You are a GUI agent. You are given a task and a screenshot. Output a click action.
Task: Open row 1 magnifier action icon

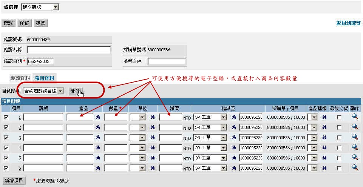355,117
